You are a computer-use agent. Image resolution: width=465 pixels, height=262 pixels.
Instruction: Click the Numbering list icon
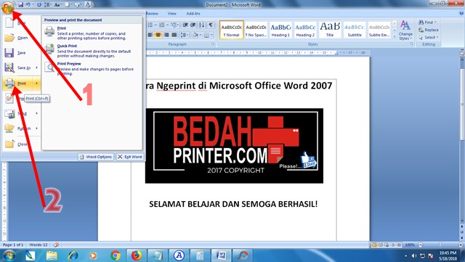163,25
